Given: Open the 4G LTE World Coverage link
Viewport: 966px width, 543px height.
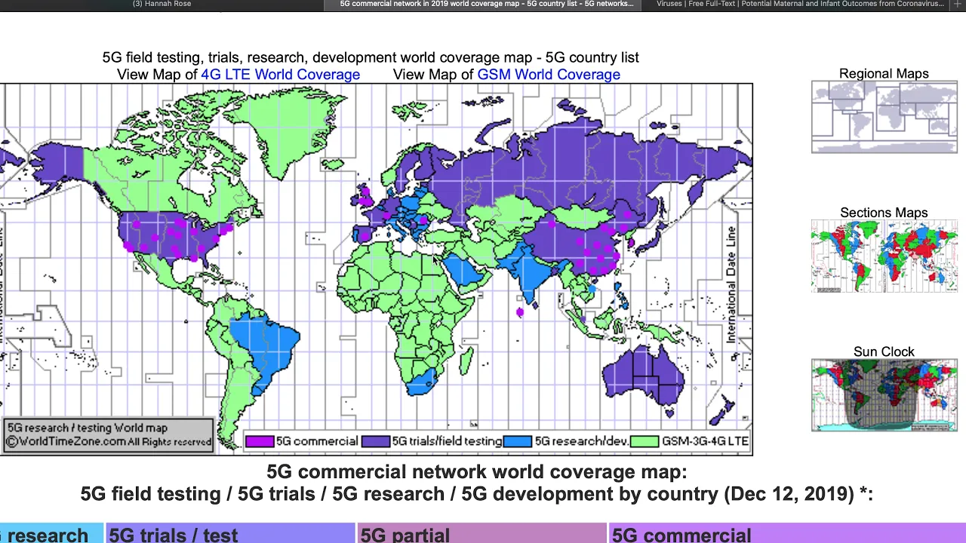Looking at the screenshot, I should (x=280, y=75).
